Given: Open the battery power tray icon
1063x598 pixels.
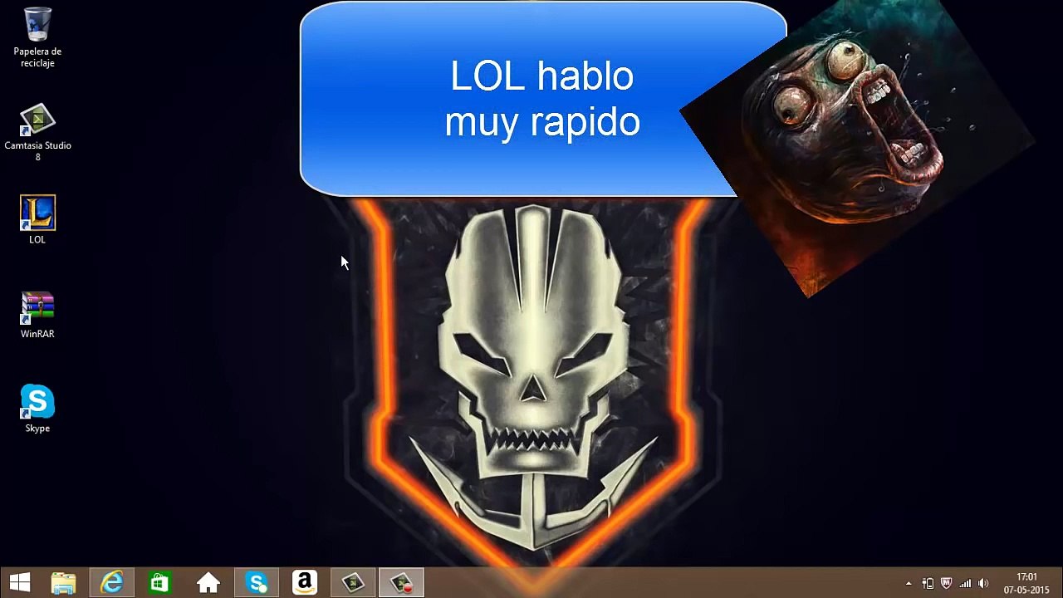Looking at the screenshot, I should 928,584.
